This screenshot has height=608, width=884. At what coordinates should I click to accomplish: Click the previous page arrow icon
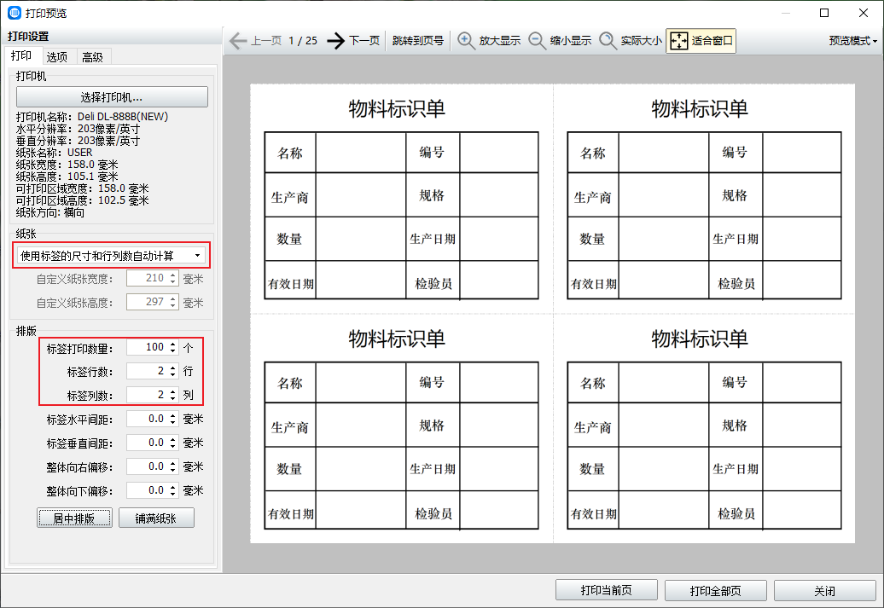(x=238, y=40)
